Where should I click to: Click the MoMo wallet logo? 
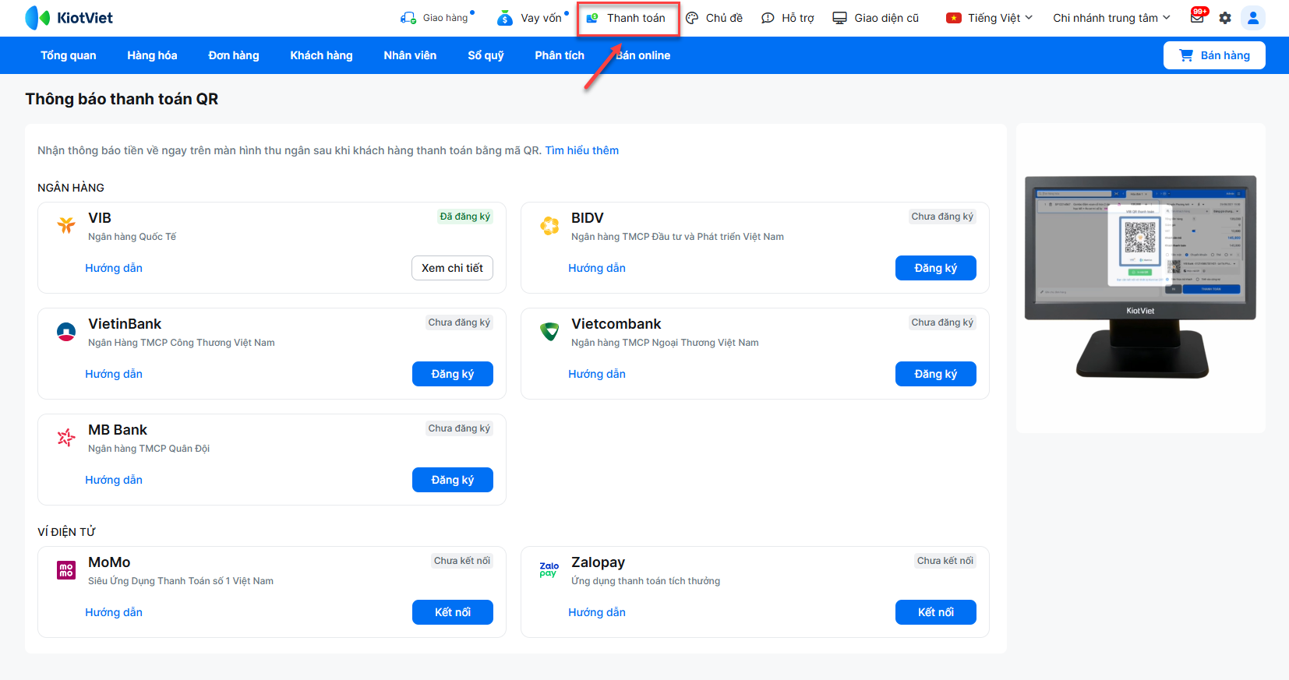tap(66, 570)
